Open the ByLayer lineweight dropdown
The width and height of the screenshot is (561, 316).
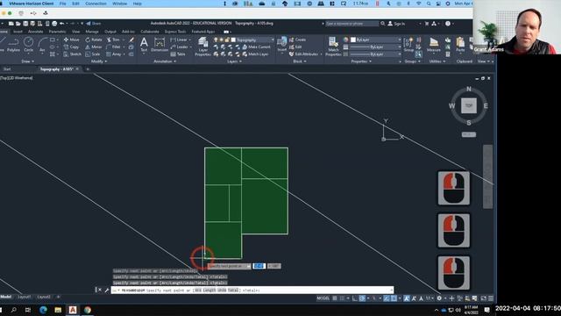376,47
